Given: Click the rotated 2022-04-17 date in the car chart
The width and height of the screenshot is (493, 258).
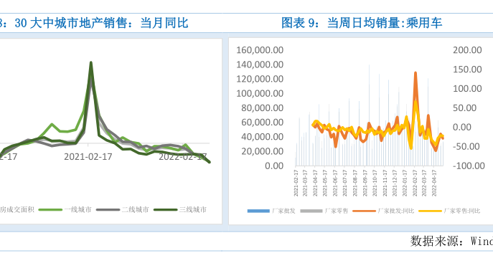Looking at the screenshot, I should point(434,183).
